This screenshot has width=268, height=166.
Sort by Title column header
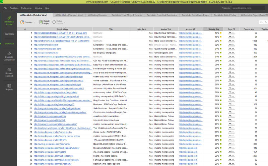click(111, 29)
